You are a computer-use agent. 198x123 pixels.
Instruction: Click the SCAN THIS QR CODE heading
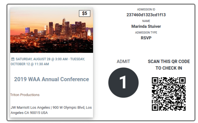coord(169,61)
